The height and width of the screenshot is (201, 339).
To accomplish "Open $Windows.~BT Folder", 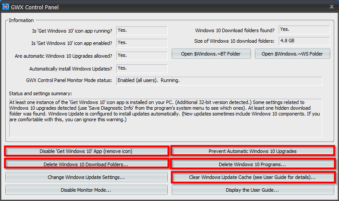I will (211, 54).
